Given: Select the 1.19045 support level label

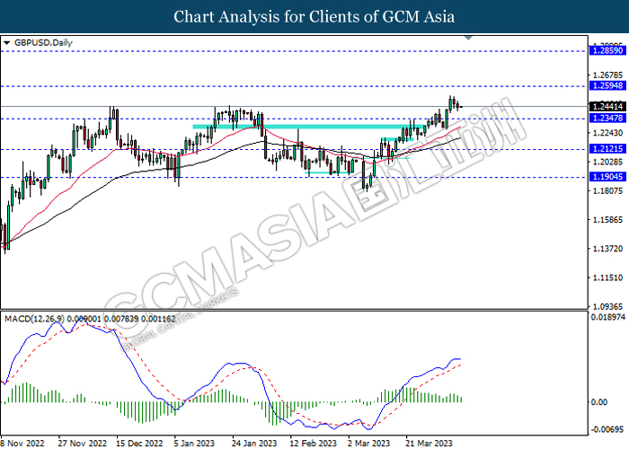Looking at the screenshot, I should coord(607,177).
